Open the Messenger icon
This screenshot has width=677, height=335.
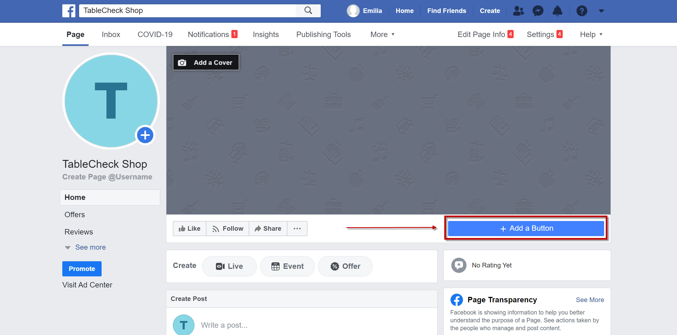538,11
